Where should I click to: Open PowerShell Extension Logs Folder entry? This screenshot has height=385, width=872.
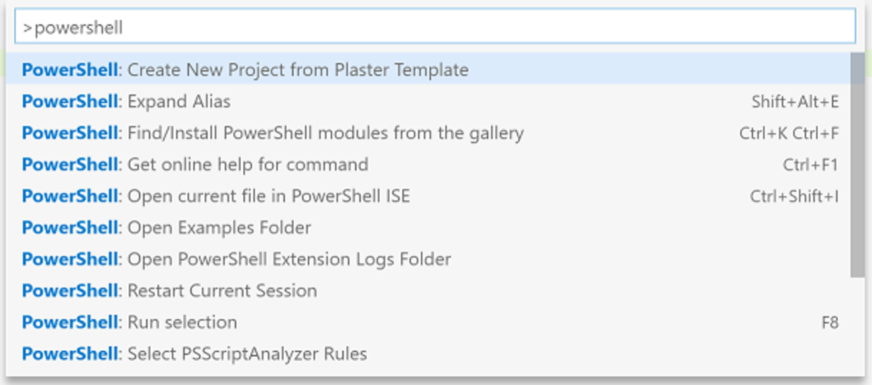236,259
